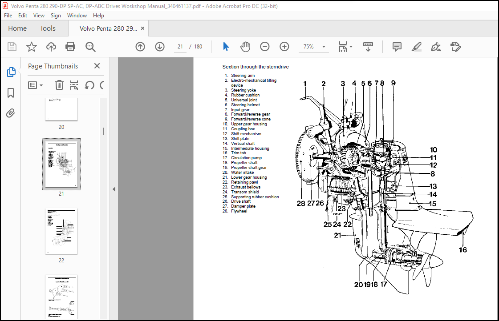Viewport: 499px width, 321px height.
Task: Select page 20 thumbnail
Action: tap(61, 109)
